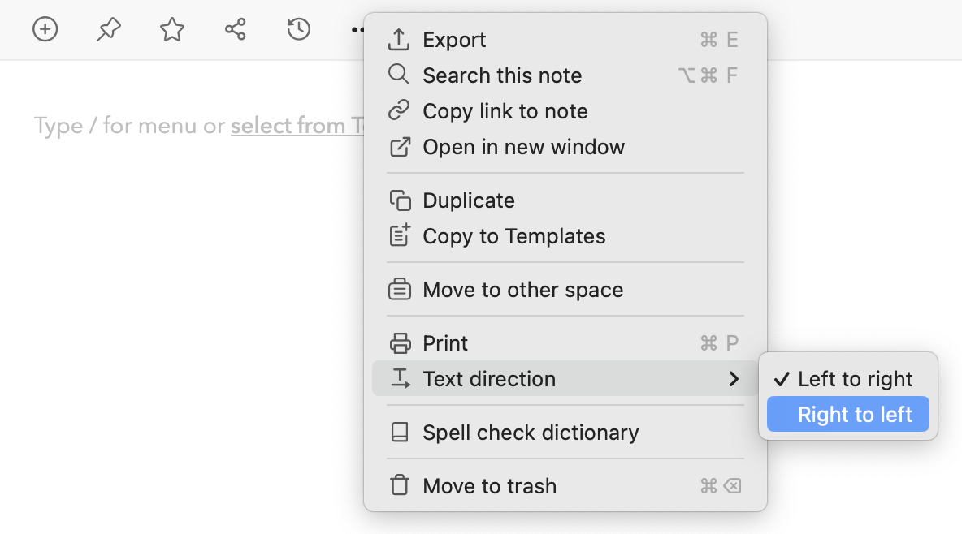Click the new note plus icon
Screen dimensions: 962x534
[45, 30]
